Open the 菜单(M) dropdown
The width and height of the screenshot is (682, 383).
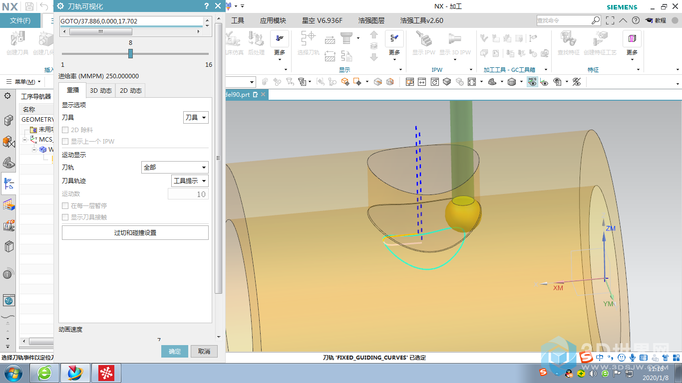click(24, 82)
